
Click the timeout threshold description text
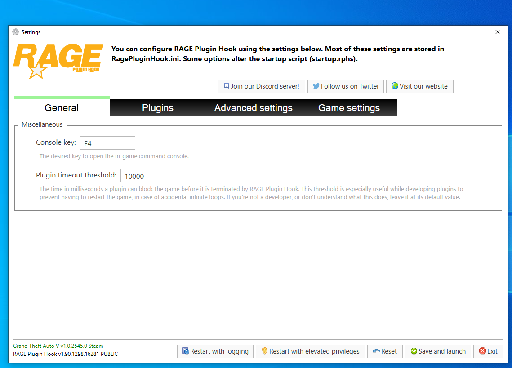(251, 193)
